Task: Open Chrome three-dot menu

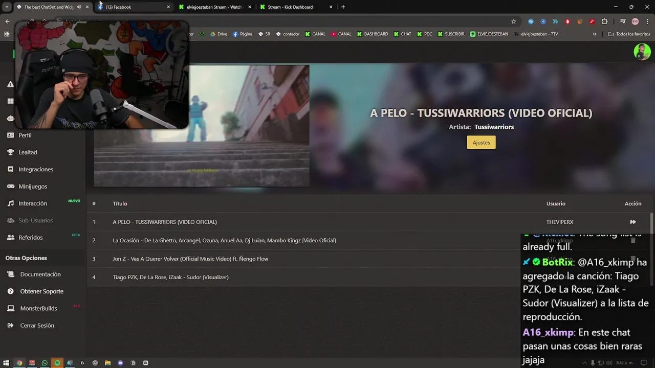Action: (647, 21)
